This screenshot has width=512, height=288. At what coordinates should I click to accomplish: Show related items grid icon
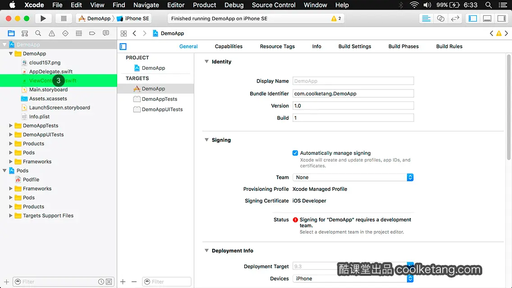pos(124,33)
